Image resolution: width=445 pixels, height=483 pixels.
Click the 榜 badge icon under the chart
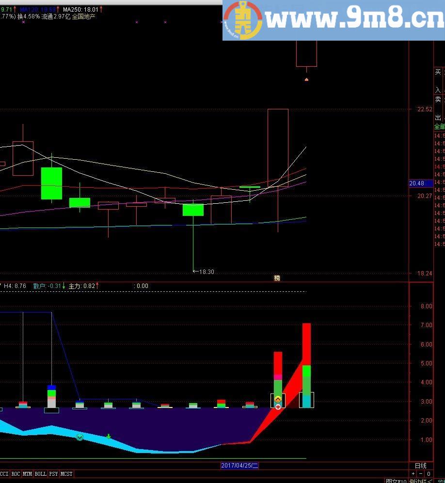tap(277, 278)
